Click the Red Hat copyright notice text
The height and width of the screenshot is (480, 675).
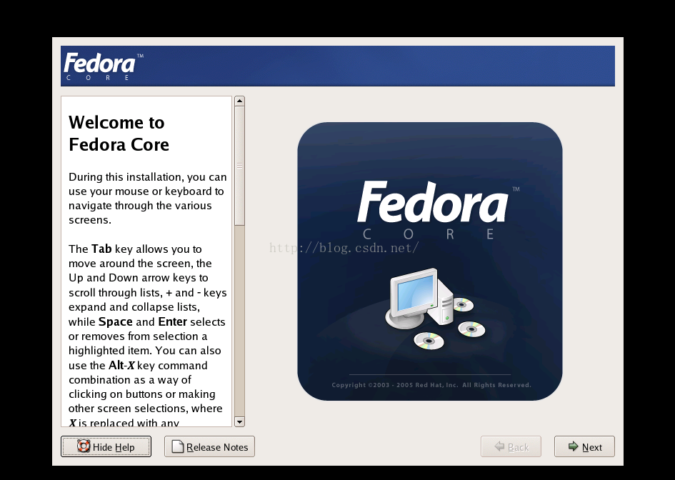click(431, 385)
